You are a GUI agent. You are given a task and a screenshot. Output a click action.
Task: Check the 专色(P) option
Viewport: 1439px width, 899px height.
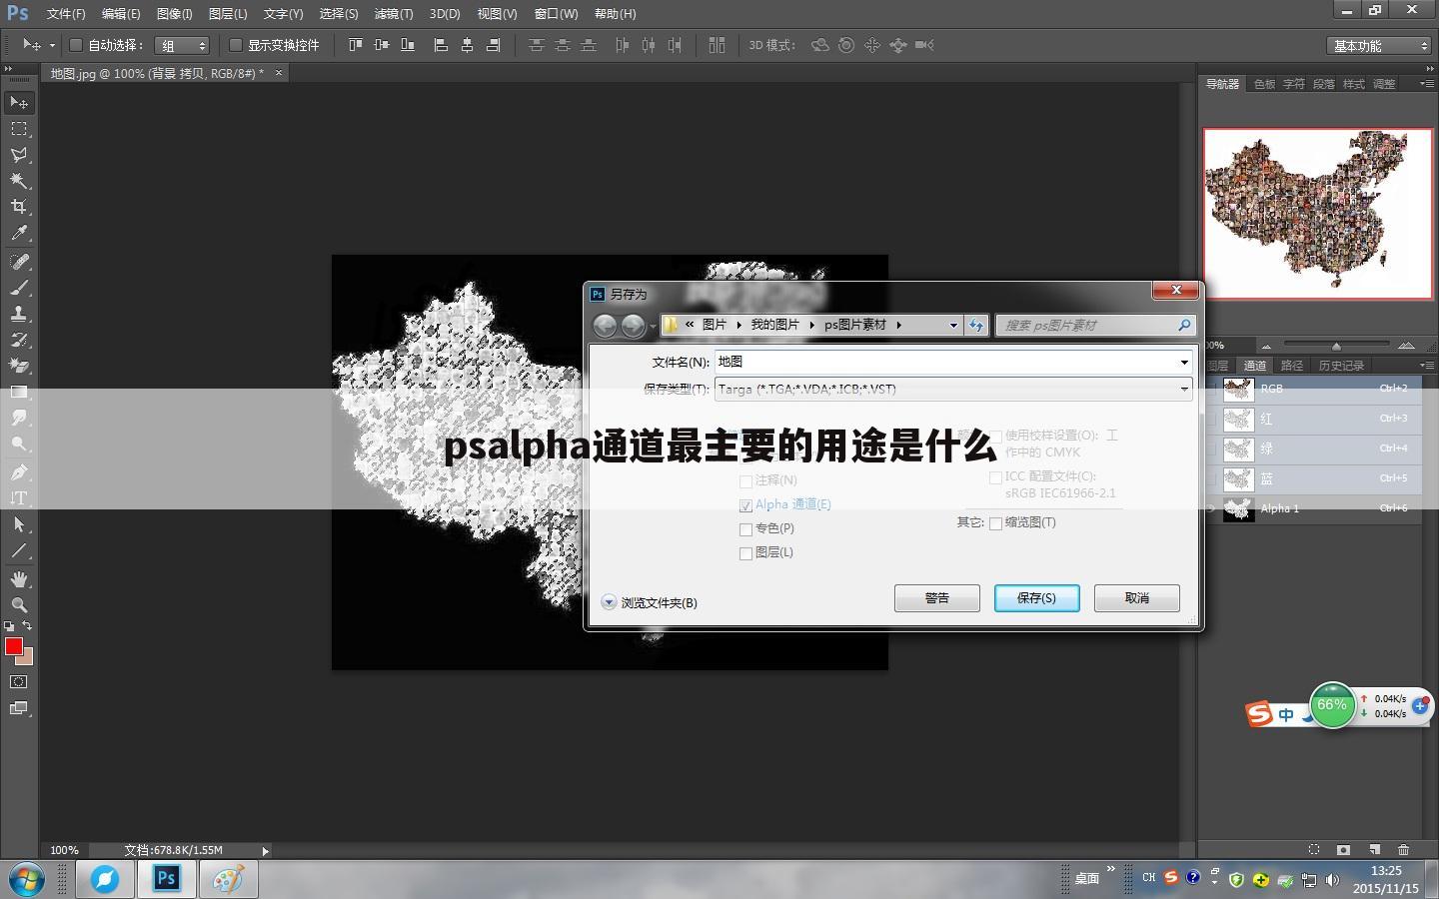tap(745, 529)
